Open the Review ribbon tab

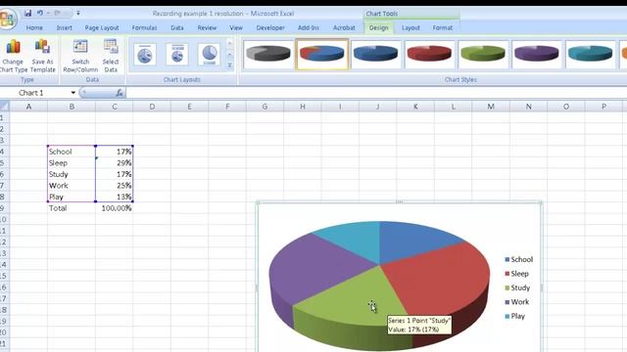click(x=207, y=27)
